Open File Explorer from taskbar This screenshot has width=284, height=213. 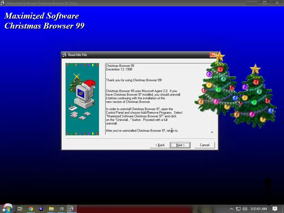[51, 209]
